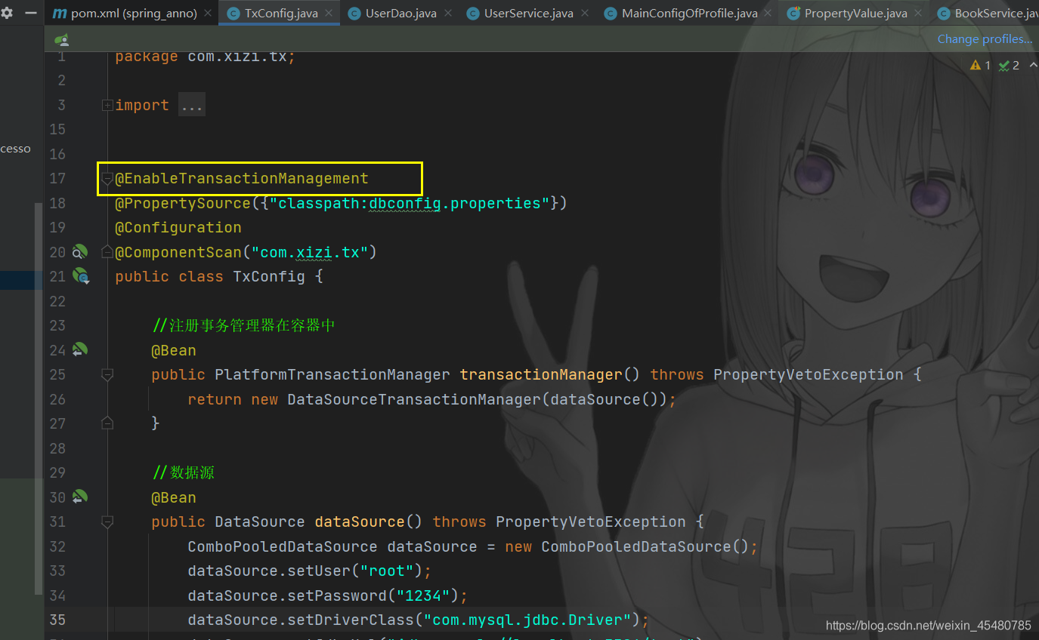Close the TxConfig.java tab

[328, 14]
